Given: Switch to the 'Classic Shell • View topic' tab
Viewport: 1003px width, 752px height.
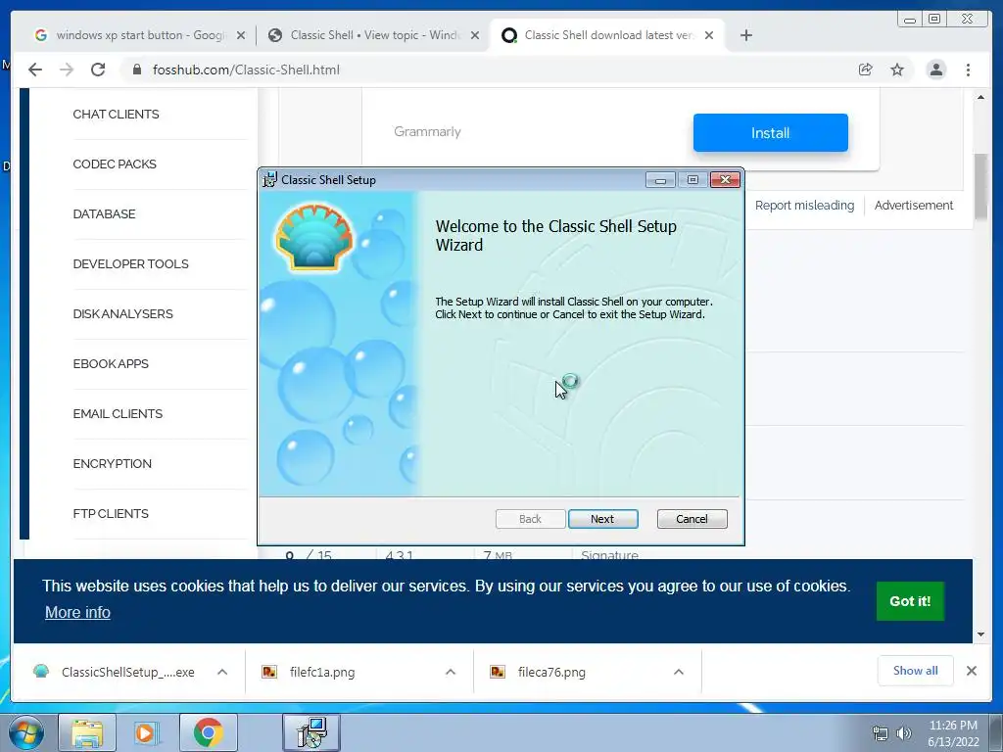Looking at the screenshot, I should point(374,35).
